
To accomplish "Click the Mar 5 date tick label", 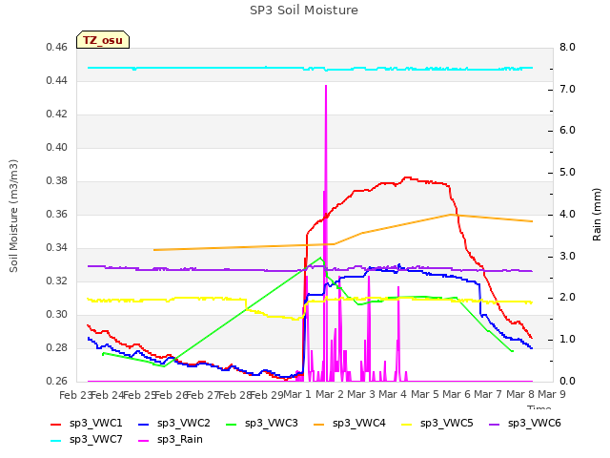I will (x=424, y=395).
